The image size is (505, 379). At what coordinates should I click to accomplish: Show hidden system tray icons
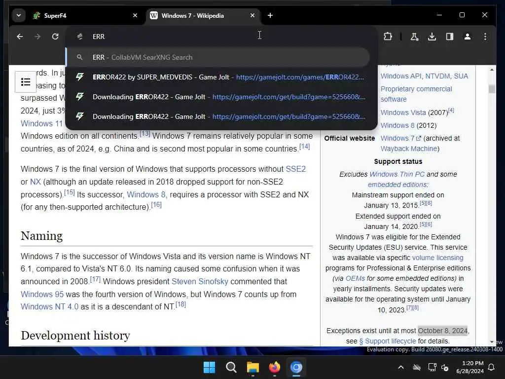coord(401,367)
